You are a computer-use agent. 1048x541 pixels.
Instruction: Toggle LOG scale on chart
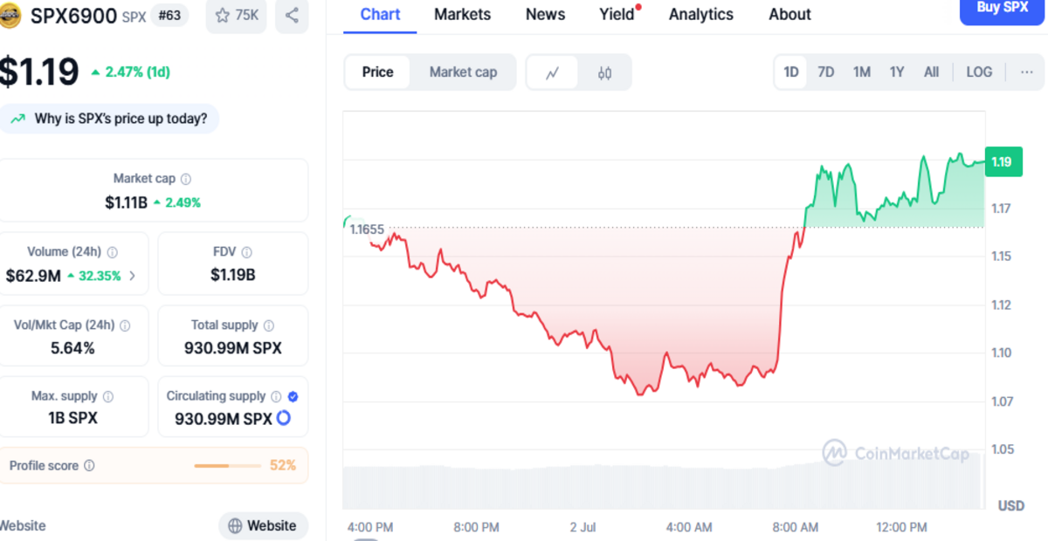[979, 72]
